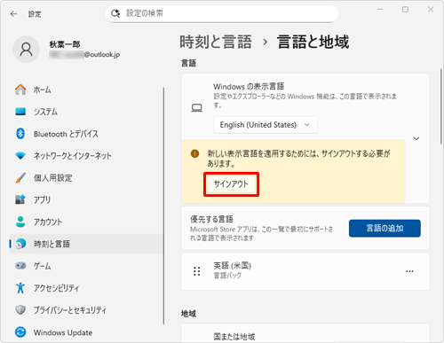444x343 pixels.
Task: Click the 時刻と言語 globe clock icon
Action: click(x=20, y=244)
